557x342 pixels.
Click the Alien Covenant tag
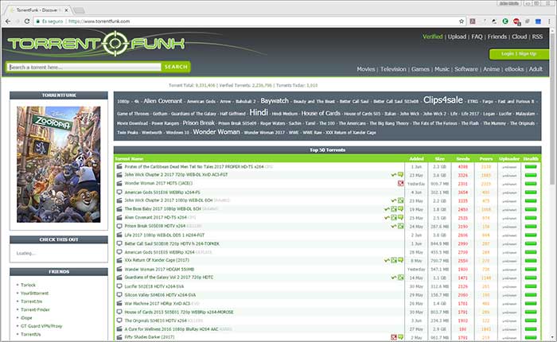point(162,101)
